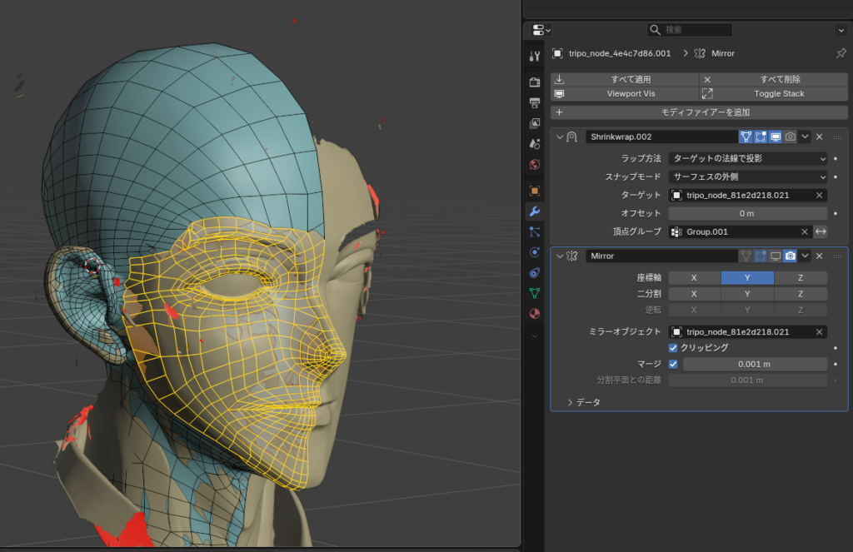Open the Tool properties tab
853x552 pixels.
pos(535,57)
